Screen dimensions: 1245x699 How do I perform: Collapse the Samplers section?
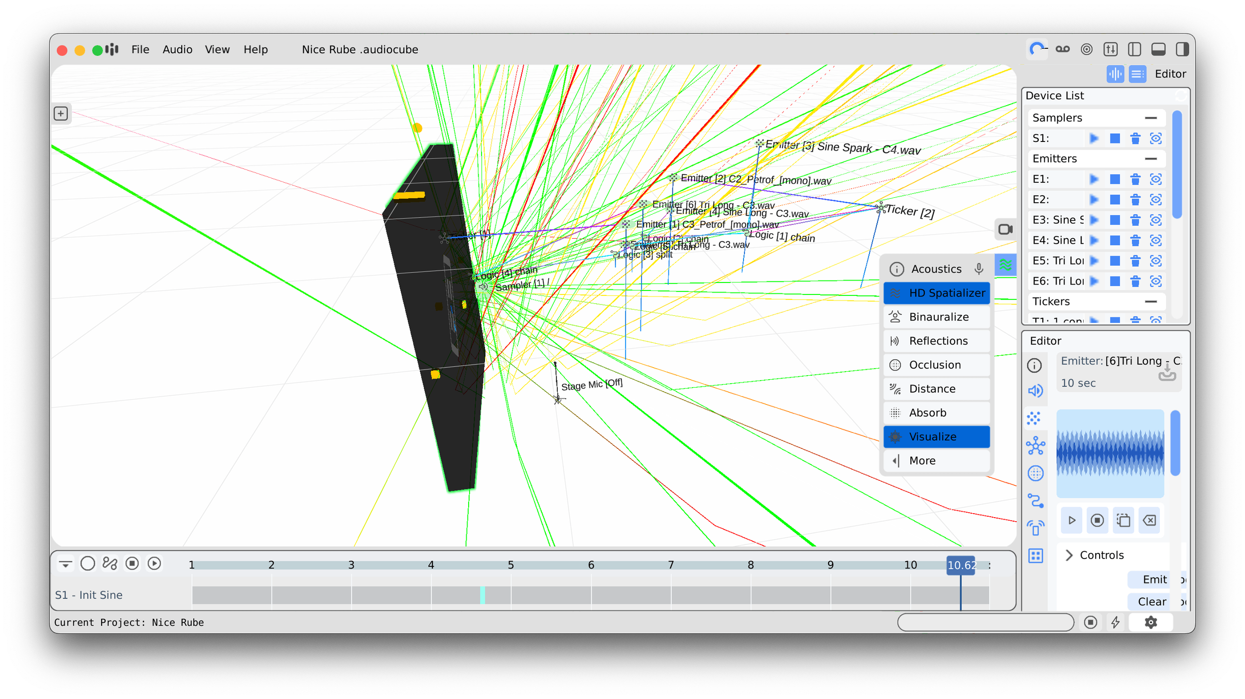pyautogui.click(x=1150, y=118)
